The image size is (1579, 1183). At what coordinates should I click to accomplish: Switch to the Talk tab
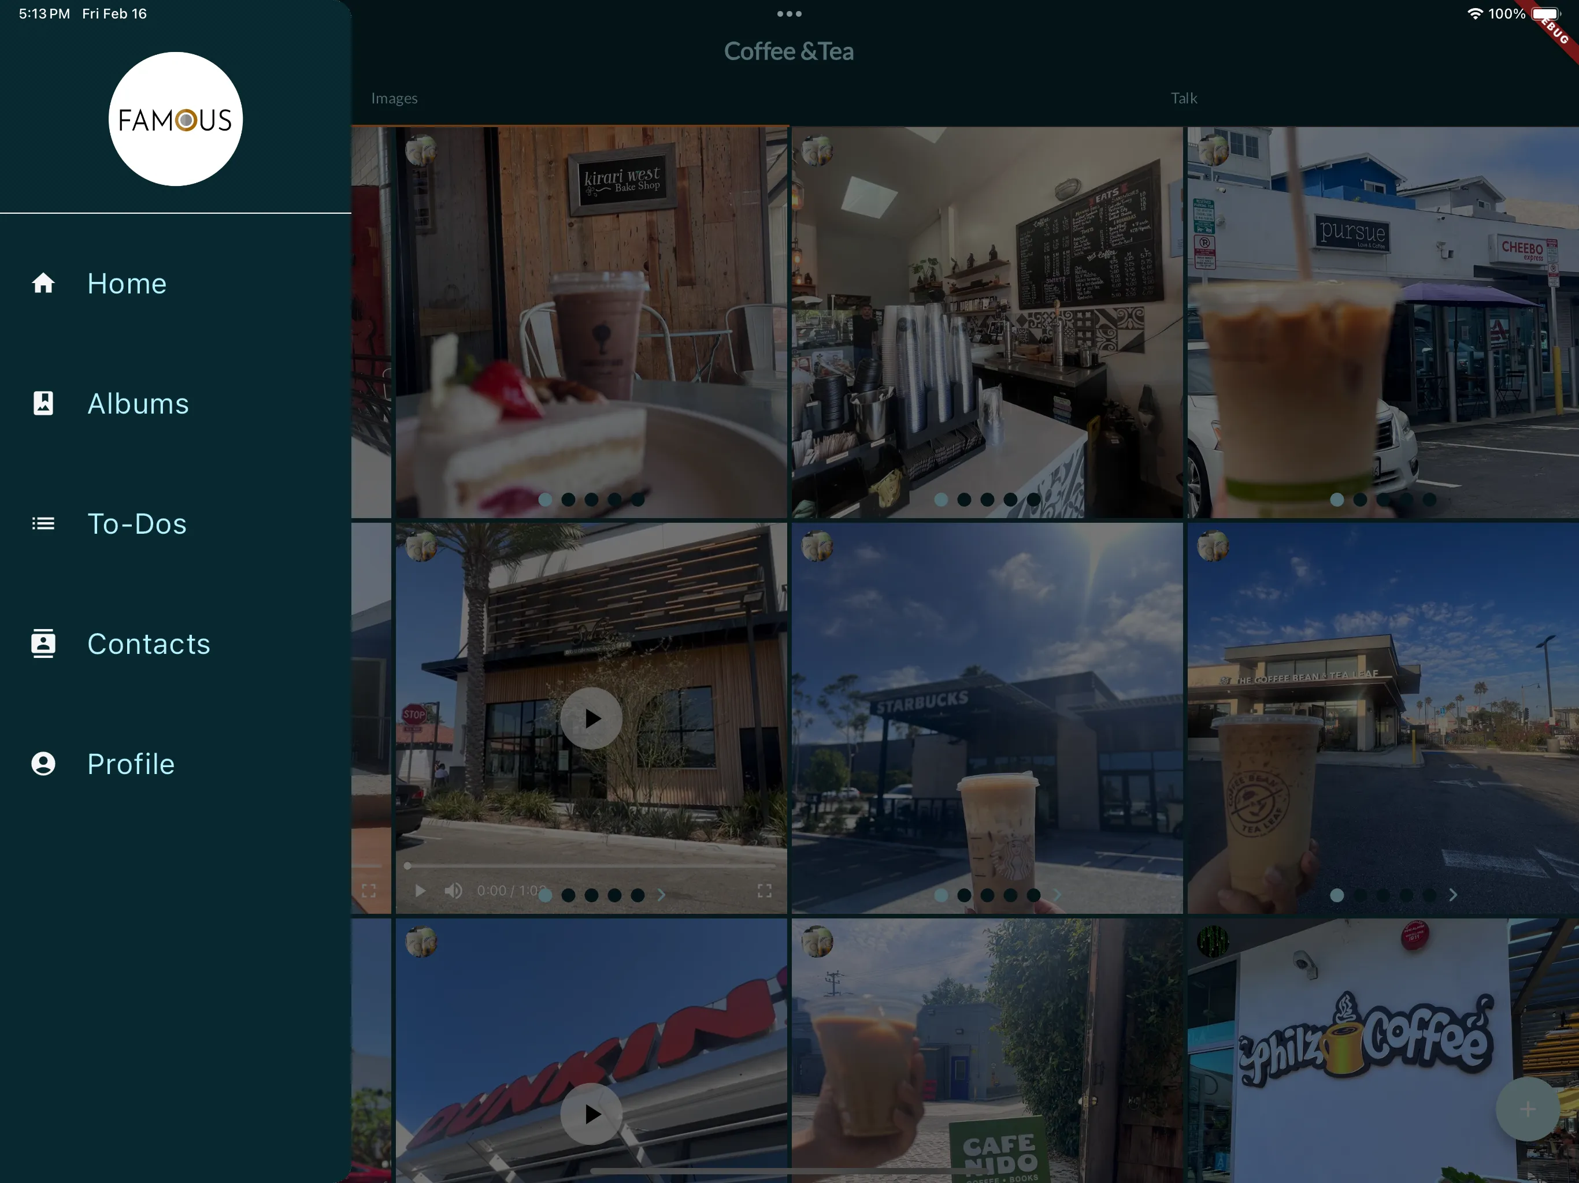1183,97
